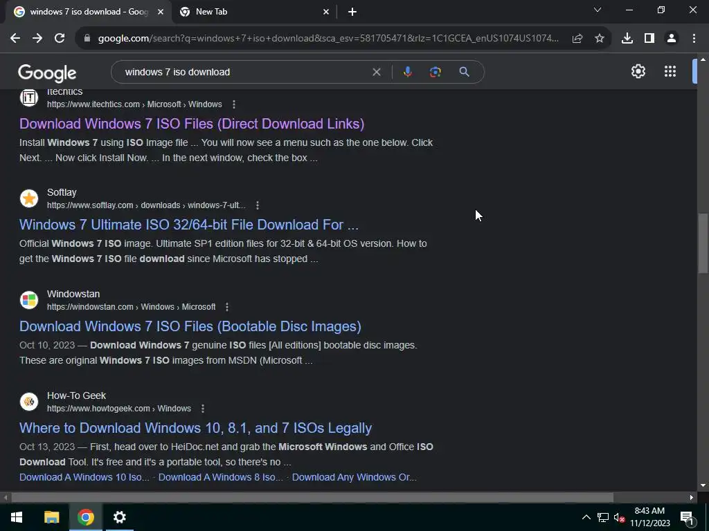Screen dimensions: 709x531
Task: Start voice search with microphone
Action: pos(407,72)
